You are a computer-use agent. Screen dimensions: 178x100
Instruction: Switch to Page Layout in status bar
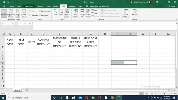(147, 94)
